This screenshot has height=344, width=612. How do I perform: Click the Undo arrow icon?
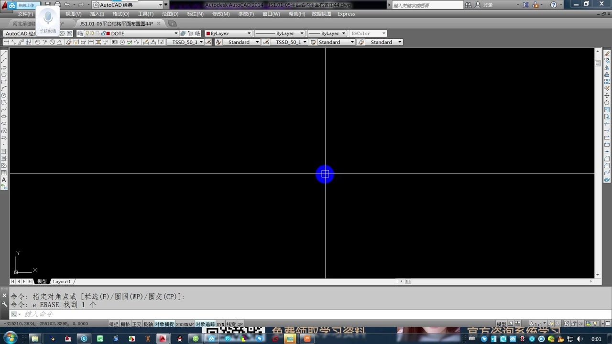[x=67, y=5]
